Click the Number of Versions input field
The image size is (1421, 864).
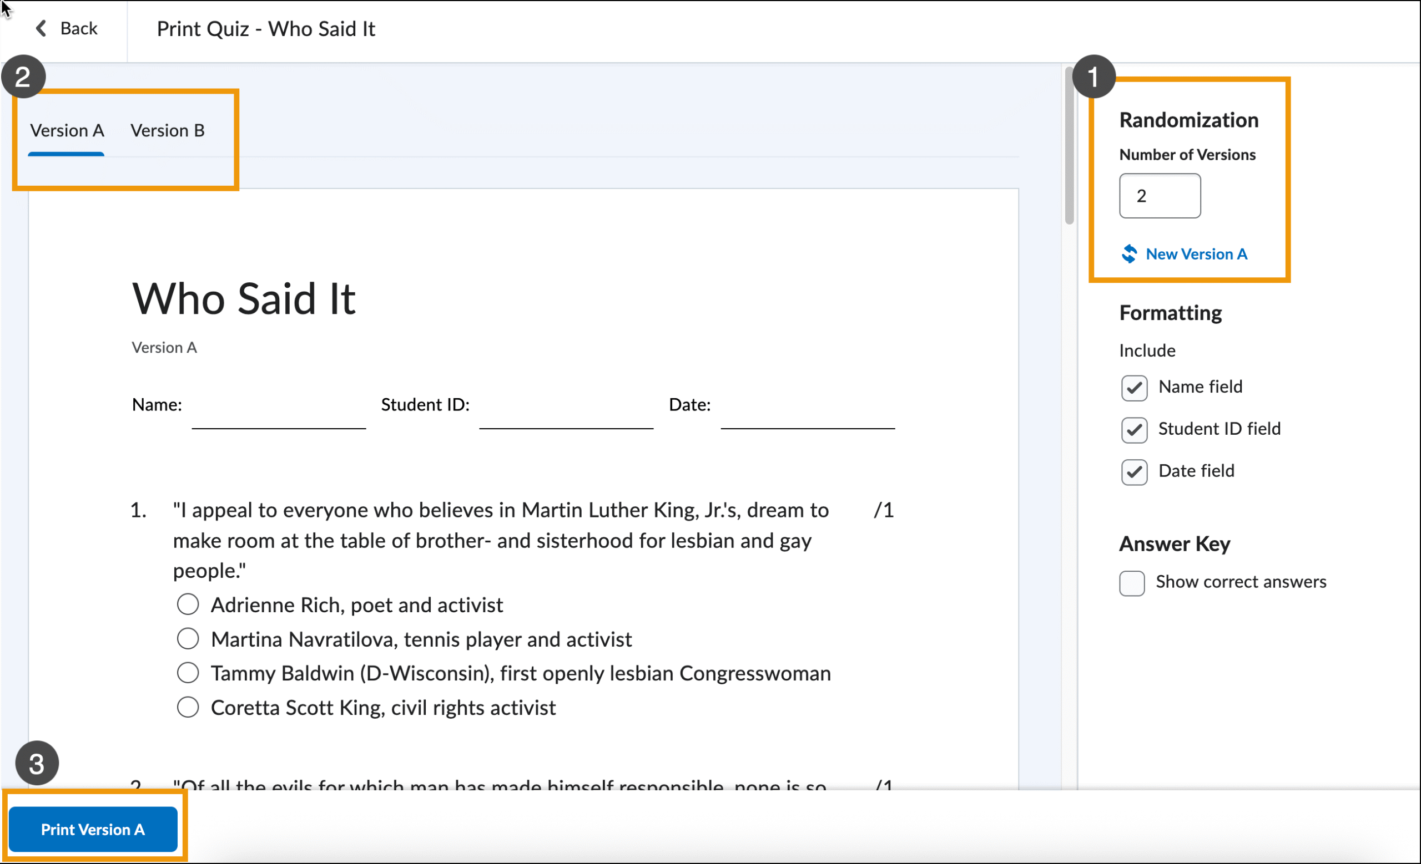[x=1159, y=196]
